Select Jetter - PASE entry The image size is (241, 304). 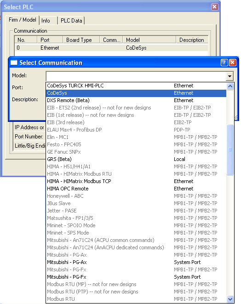(x=136, y=211)
